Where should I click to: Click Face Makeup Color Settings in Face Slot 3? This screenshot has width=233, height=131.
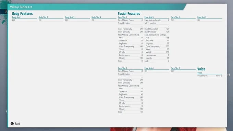click(155, 35)
